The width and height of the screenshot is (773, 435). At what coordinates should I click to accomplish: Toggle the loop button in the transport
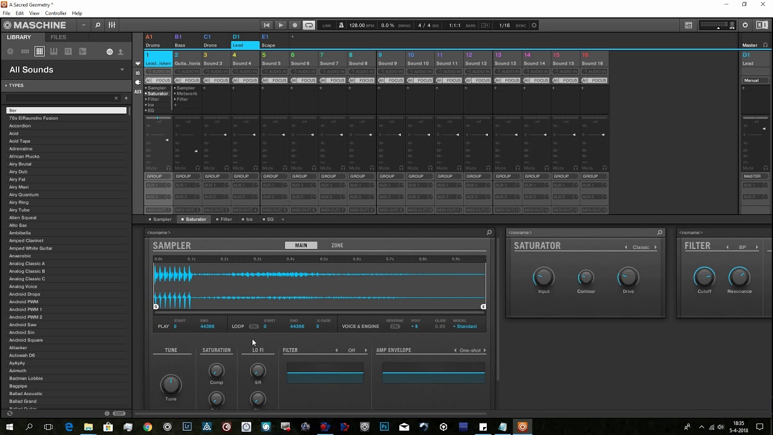(x=309, y=25)
